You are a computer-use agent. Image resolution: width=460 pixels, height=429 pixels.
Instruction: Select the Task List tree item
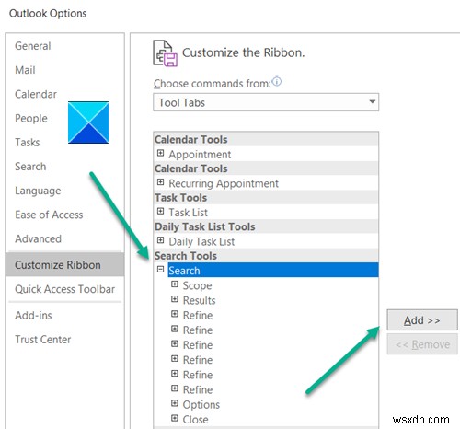click(x=188, y=213)
